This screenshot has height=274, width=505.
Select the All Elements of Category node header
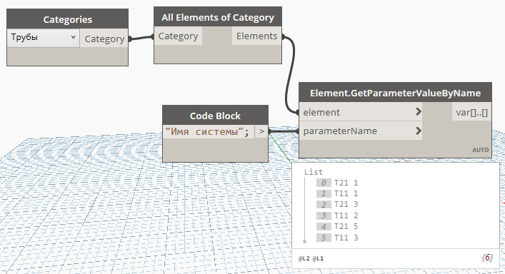(x=218, y=17)
